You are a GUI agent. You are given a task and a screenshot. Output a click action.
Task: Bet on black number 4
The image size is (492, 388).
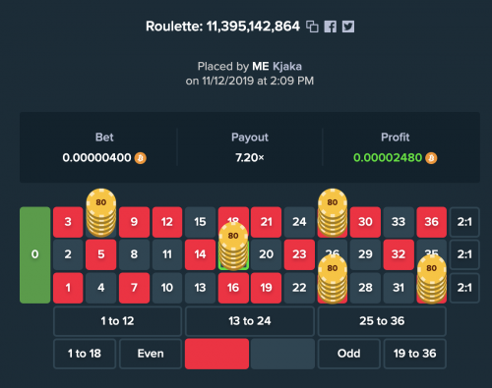click(x=101, y=288)
